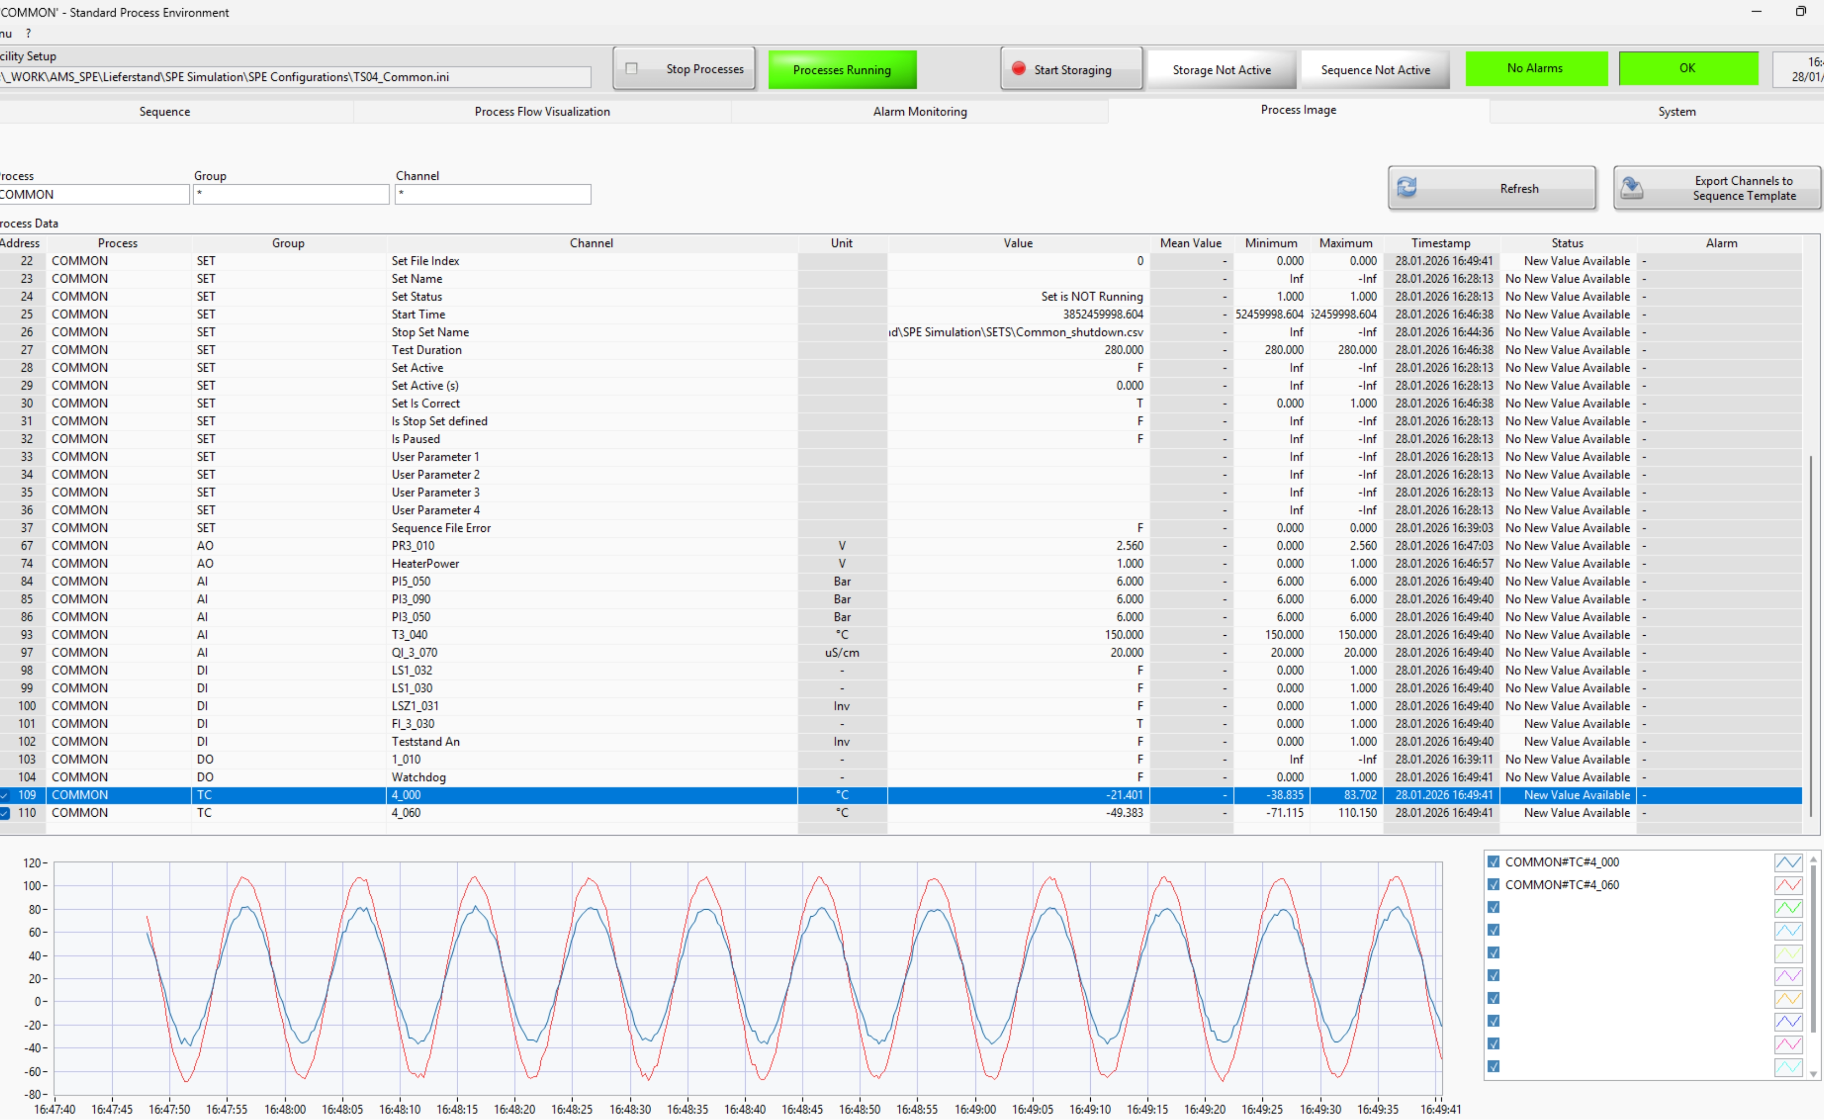Click the Refresh arrows icon
Viewport: 1824px width, 1120px height.
pos(1406,187)
